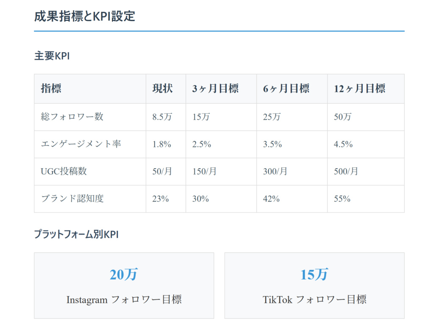Click the 150/月 UGC target cell
Screen dimensions: 434x327
pos(204,171)
